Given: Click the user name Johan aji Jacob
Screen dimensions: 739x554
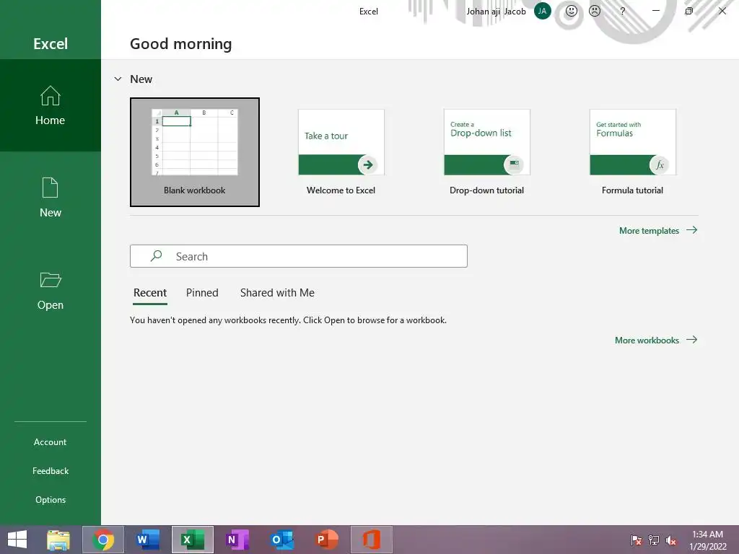Looking at the screenshot, I should (496, 12).
